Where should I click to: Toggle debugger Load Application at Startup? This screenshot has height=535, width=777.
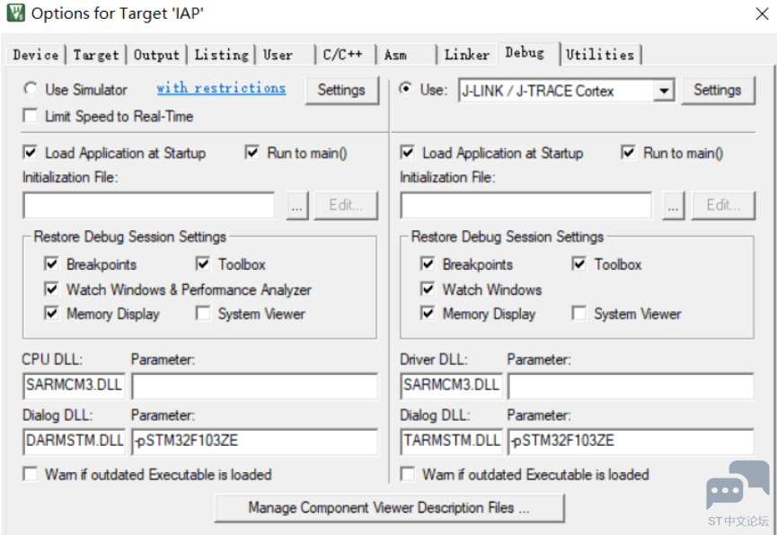407,152
